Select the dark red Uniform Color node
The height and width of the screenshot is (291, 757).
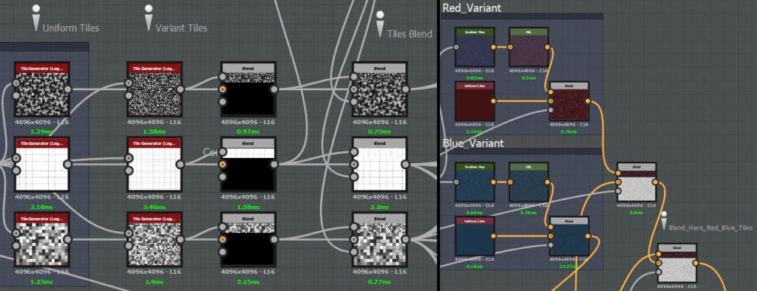[475, 101]
